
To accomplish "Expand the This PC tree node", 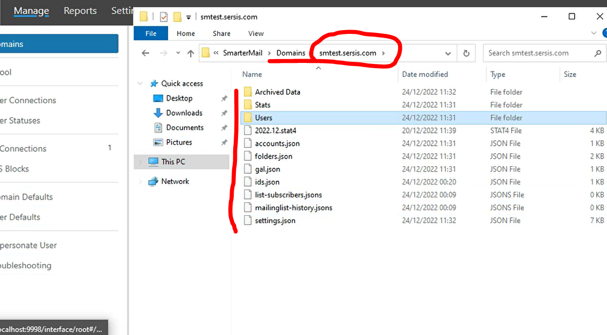I will (x=140, y=161).
